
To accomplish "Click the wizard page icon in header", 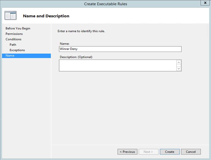I will coord(10,15).
